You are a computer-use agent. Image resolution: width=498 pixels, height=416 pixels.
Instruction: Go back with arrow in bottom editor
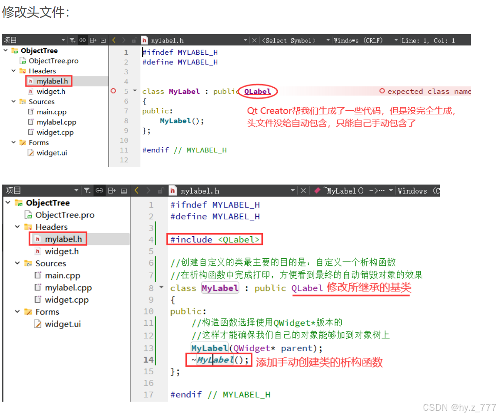click(x=136, y=190)
